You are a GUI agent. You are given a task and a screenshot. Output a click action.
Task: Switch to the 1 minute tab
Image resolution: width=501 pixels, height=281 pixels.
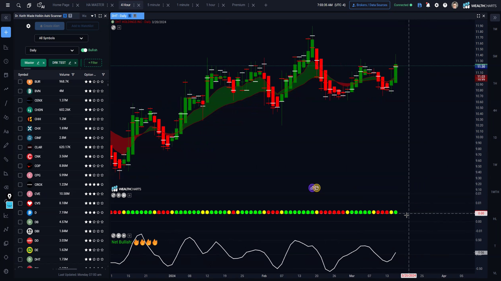tap(183, 5)
